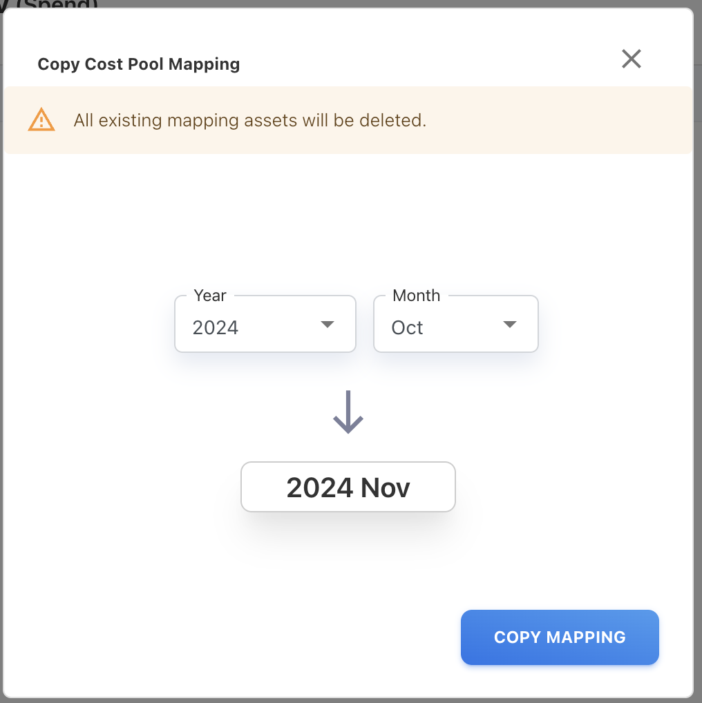The width and height of the screenshot is (702, 703).
Task: Click the Year field label
Action: point(210,296)
